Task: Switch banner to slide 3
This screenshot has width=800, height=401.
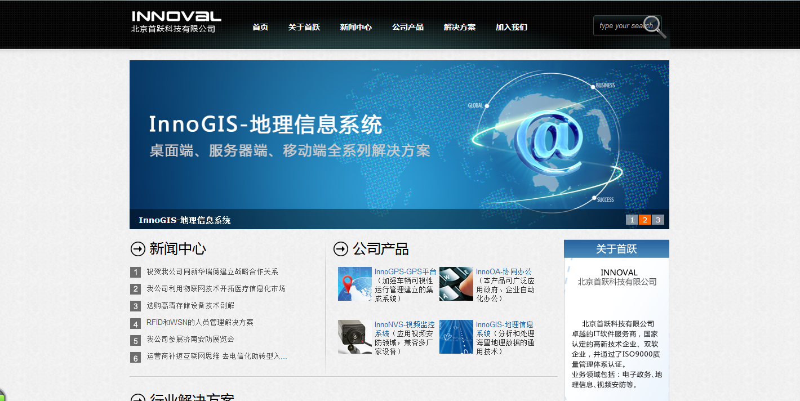Action: 658,220
